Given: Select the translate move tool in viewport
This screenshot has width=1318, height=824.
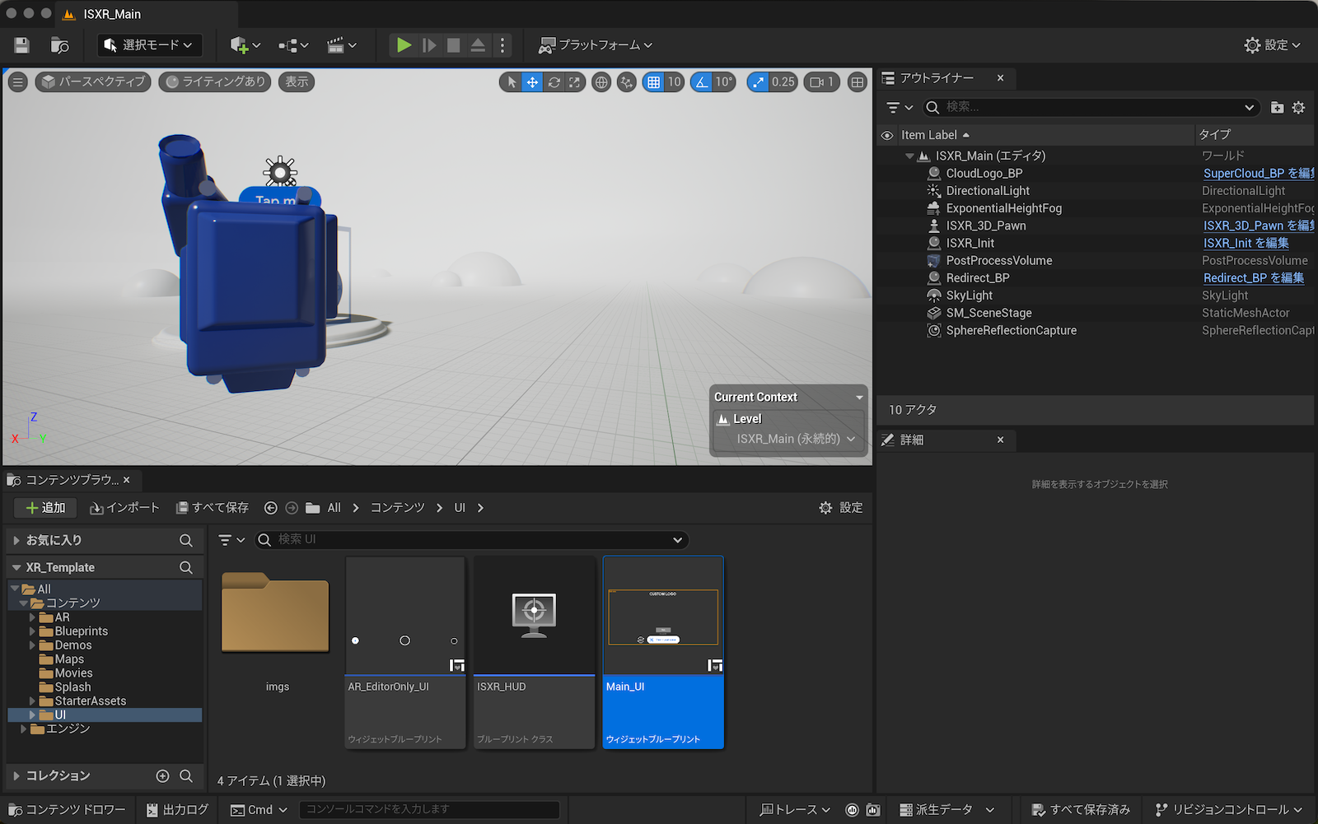Looking at the screenshot, I should click(x=533, y=82).
